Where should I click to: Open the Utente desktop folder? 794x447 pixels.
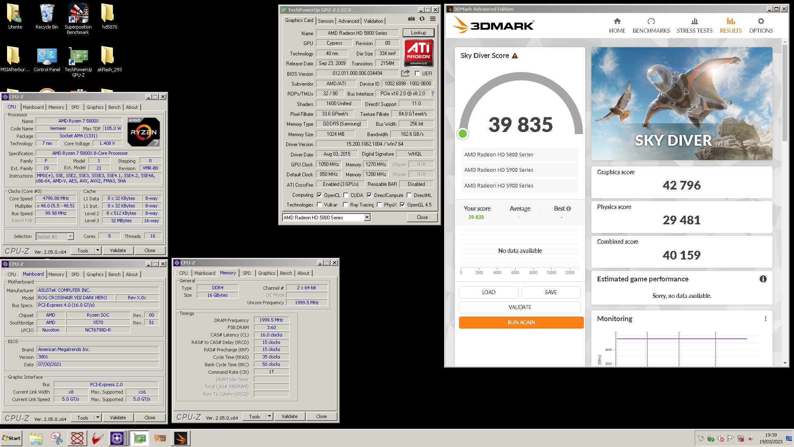pyautogui.click(x=15, y=17)
